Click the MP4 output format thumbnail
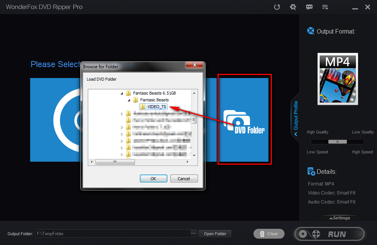The width and height of the screenshot is (377, 245). 337,79
